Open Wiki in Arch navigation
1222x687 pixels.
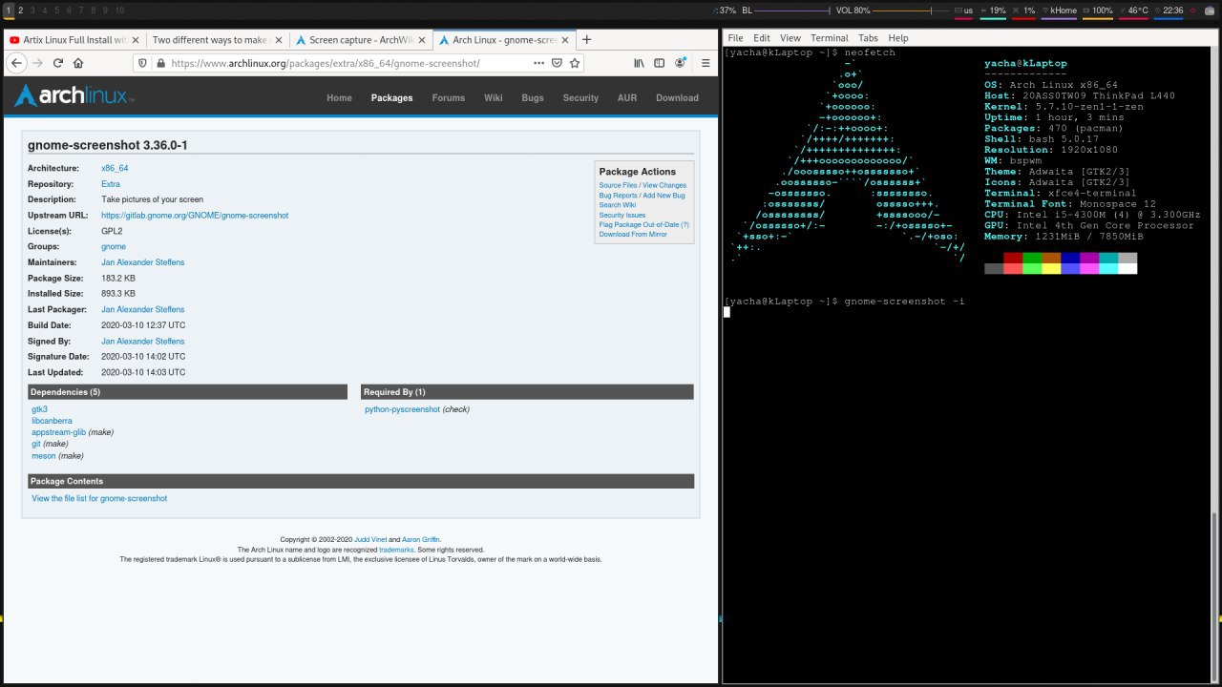tap(493, 97)
